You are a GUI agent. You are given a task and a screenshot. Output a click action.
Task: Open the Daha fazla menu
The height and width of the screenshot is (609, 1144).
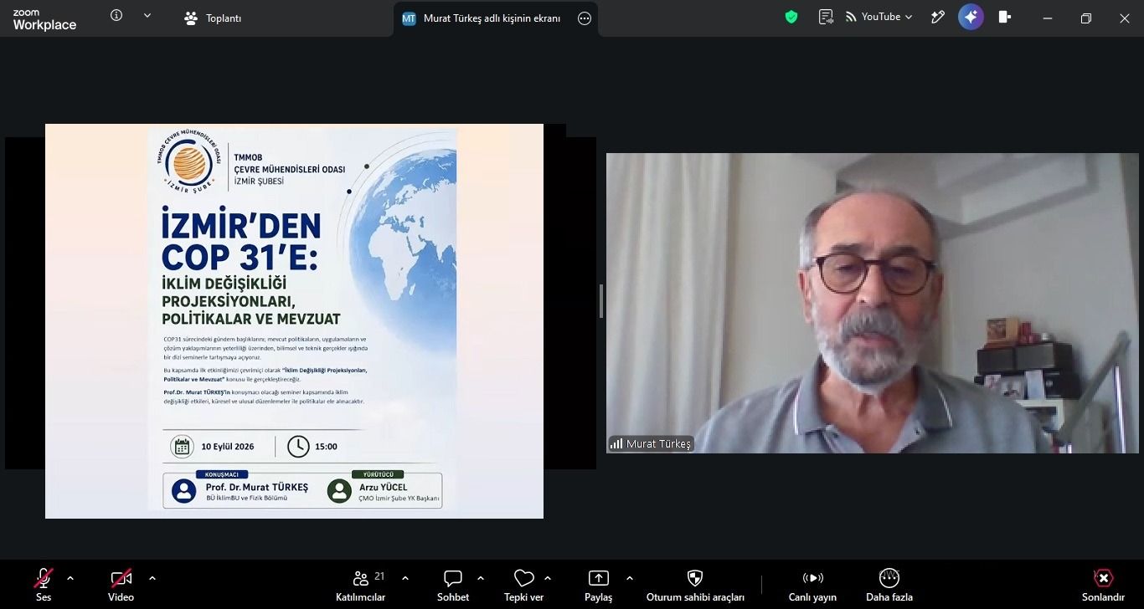pyautogui.click(x=889, y=585)
